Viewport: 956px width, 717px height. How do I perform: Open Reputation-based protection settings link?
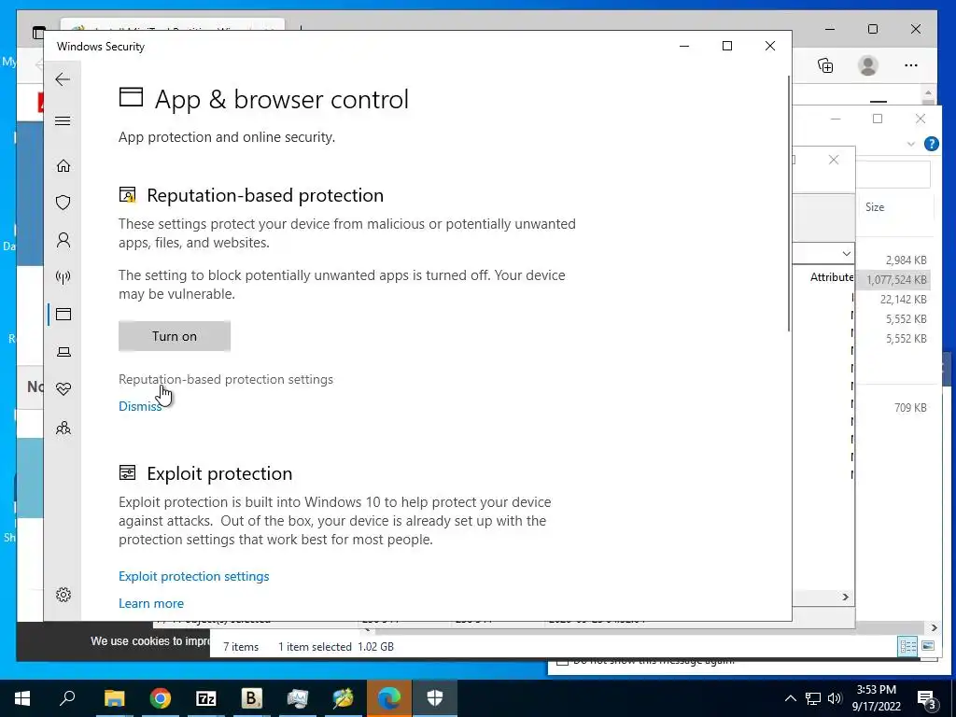(x=226, y=379)
